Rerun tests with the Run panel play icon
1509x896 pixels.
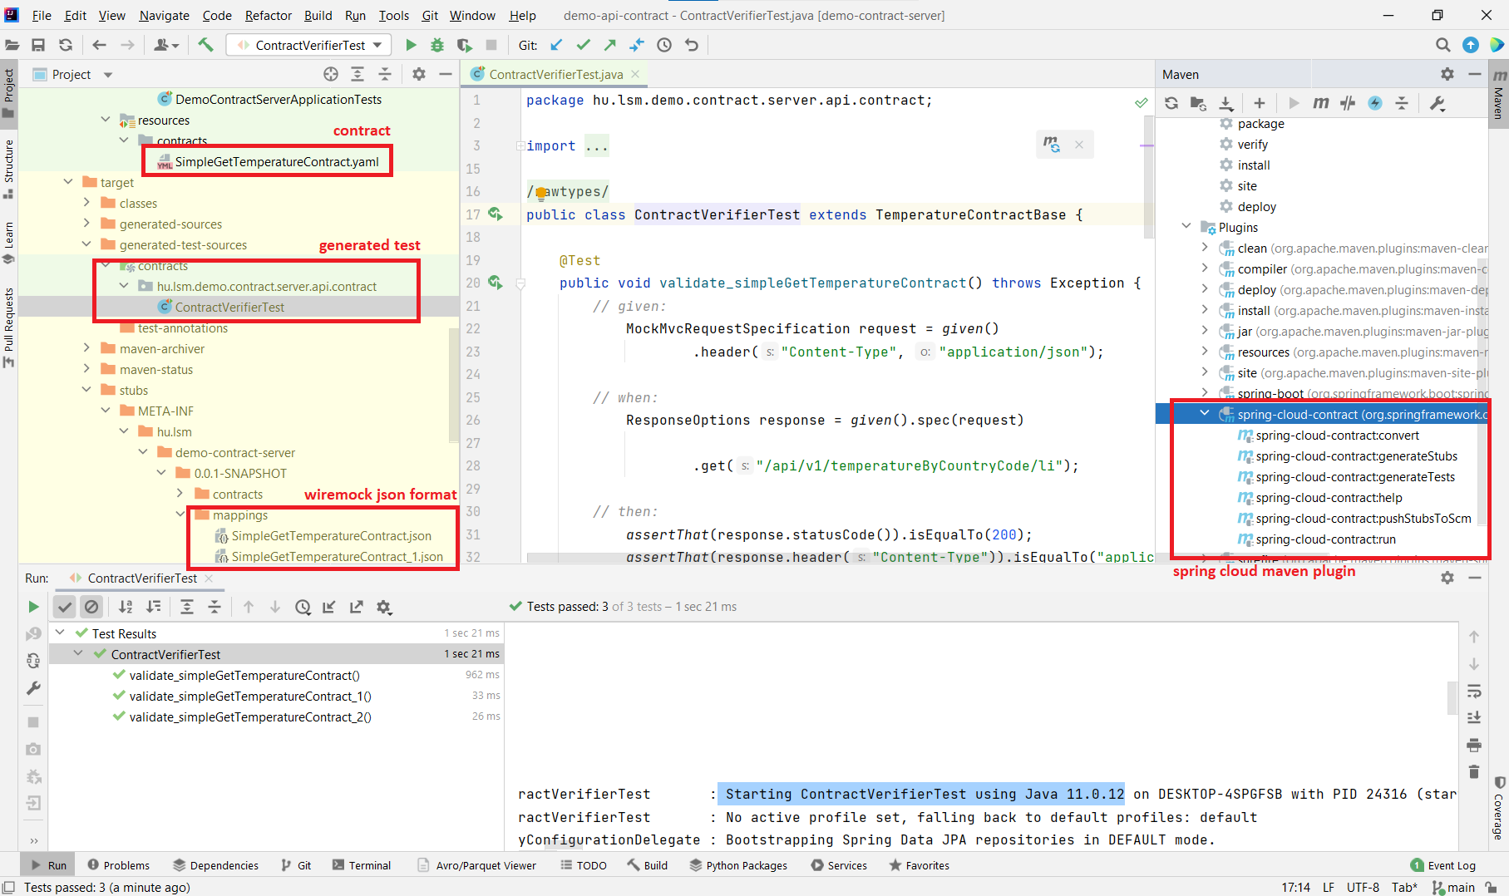tap(33, 607)
